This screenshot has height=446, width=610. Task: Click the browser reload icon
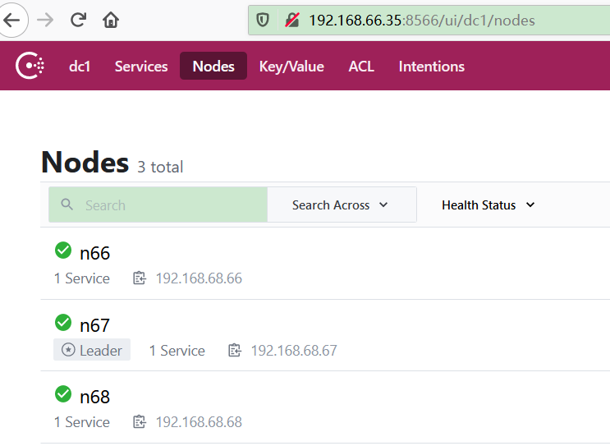pos(78,20)
